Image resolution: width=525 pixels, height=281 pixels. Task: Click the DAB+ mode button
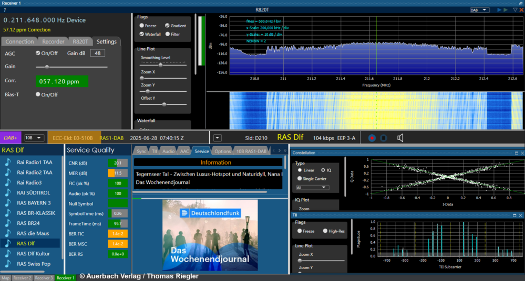coord(11,138)
